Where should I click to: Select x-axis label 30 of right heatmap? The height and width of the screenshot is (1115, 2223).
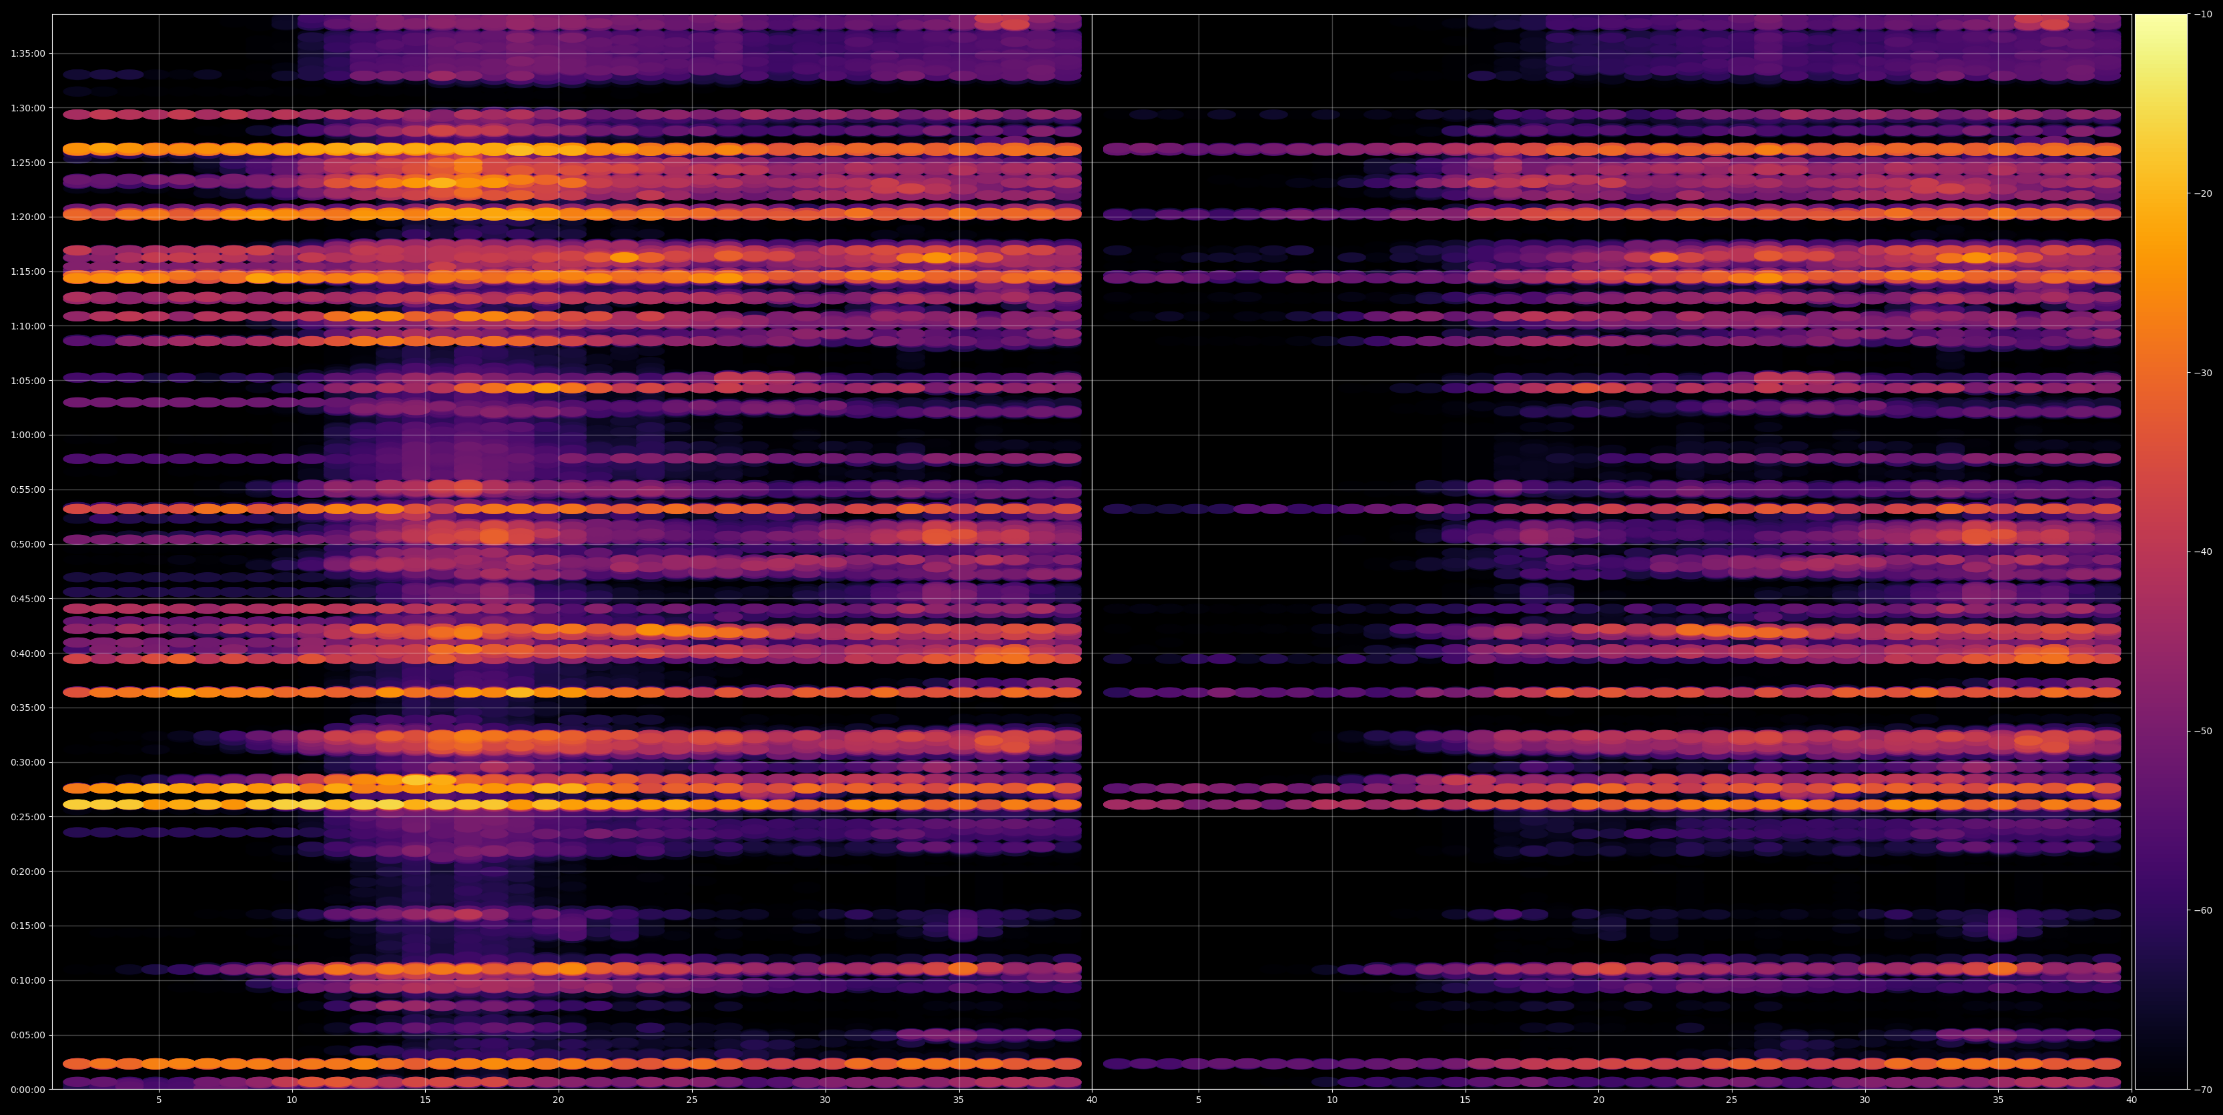tap(1866, 1100)
